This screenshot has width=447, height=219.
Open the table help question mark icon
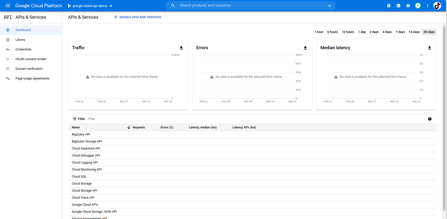tap(430, 119)
